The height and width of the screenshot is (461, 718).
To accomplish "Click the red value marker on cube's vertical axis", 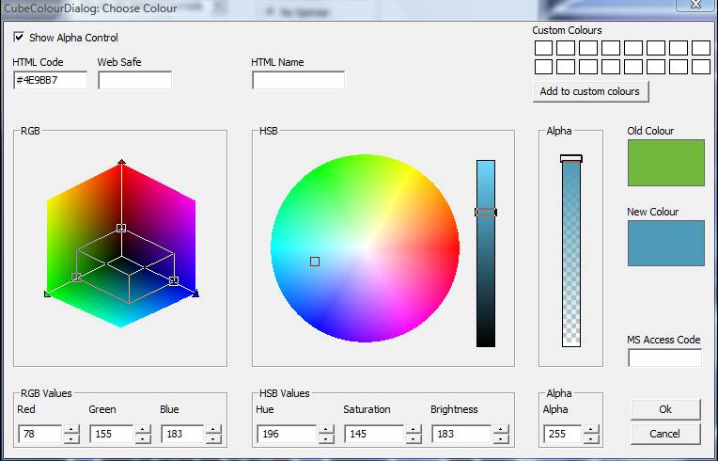I will [121, 228].
